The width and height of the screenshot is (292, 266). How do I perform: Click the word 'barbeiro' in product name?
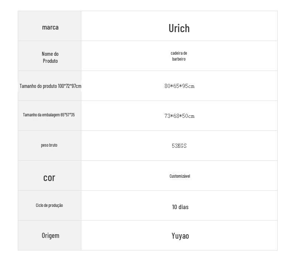pos(179,59)
